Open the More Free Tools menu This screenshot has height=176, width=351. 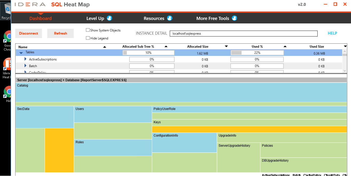click(x=213, y=18)
